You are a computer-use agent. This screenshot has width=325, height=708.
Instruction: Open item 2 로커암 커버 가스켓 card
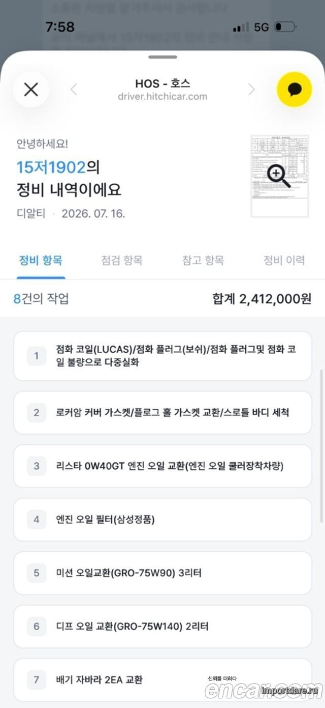click(162, 413)
